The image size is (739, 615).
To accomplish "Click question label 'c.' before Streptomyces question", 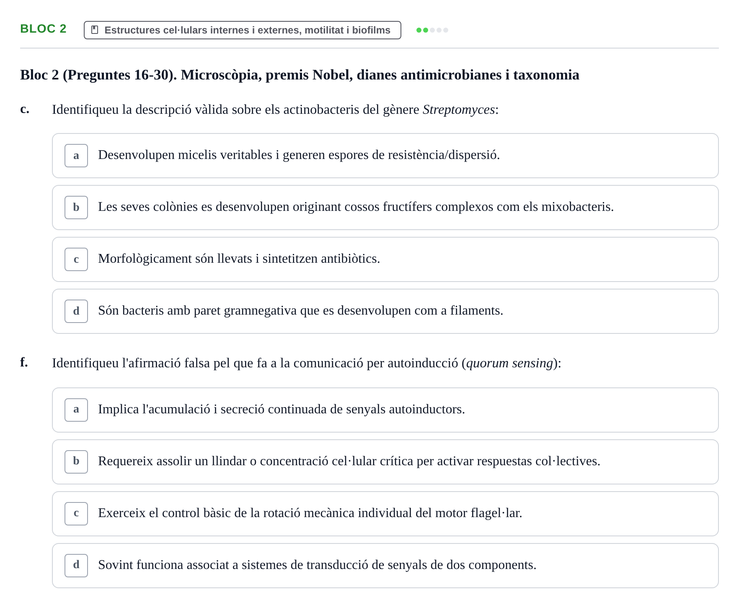I will (25, 109).
